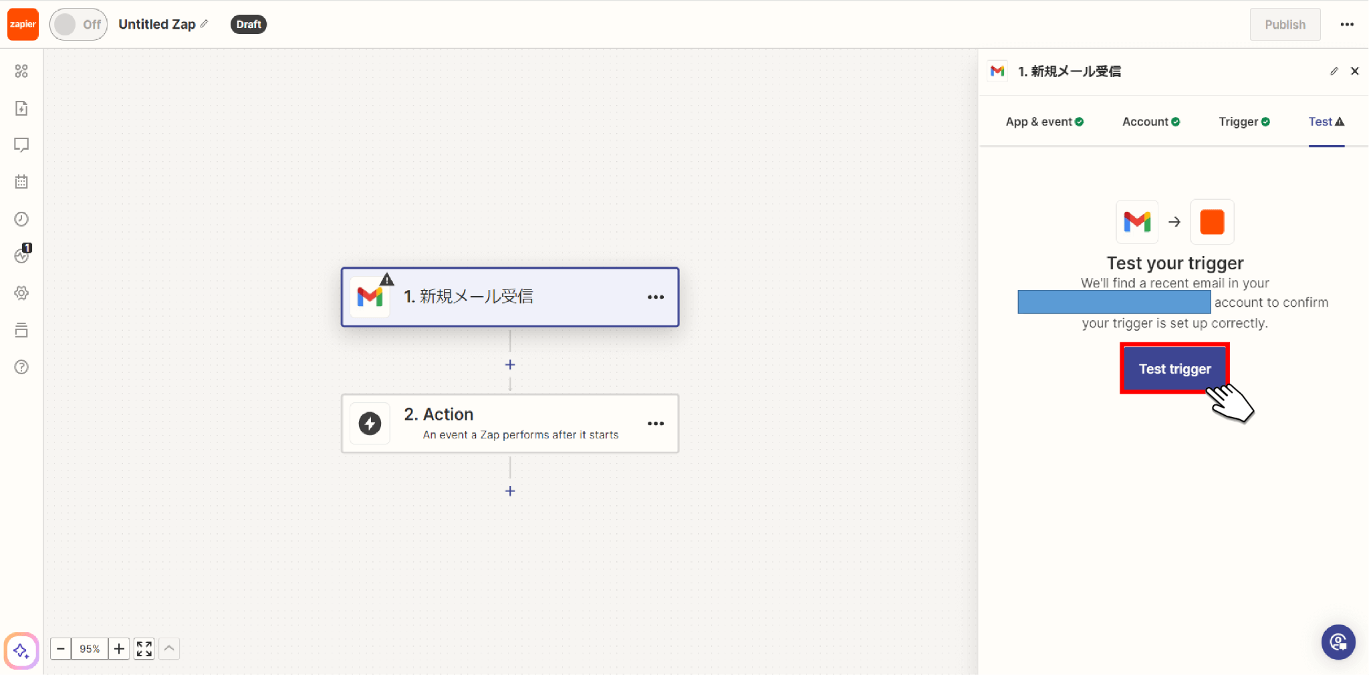Close the step editor side panel
1369x675 pixels.
pyautogui.click(x=1355, y=71)
